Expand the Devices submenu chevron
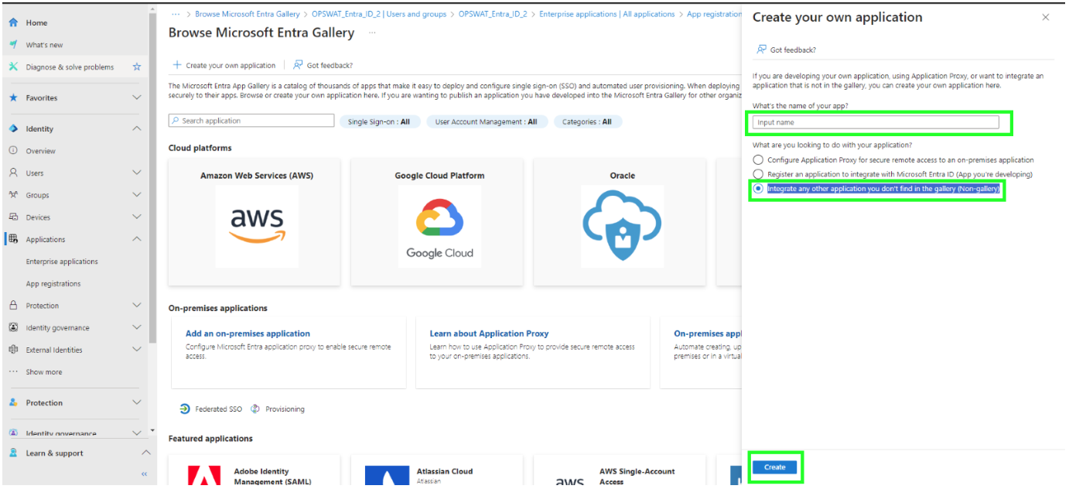The image size is (1069, 489). coord(137,217)
